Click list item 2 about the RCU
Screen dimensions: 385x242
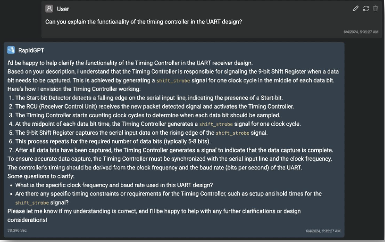[151, 107]
